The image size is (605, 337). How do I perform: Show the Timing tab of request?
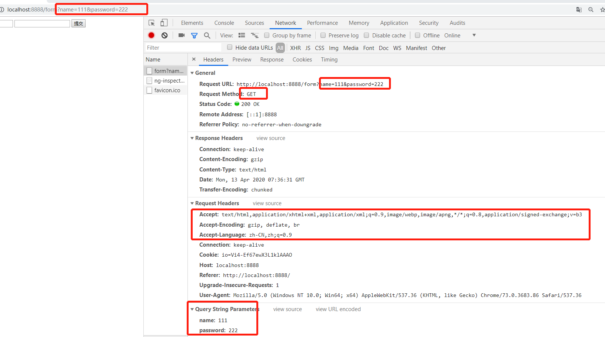click(x=329, y=60)
